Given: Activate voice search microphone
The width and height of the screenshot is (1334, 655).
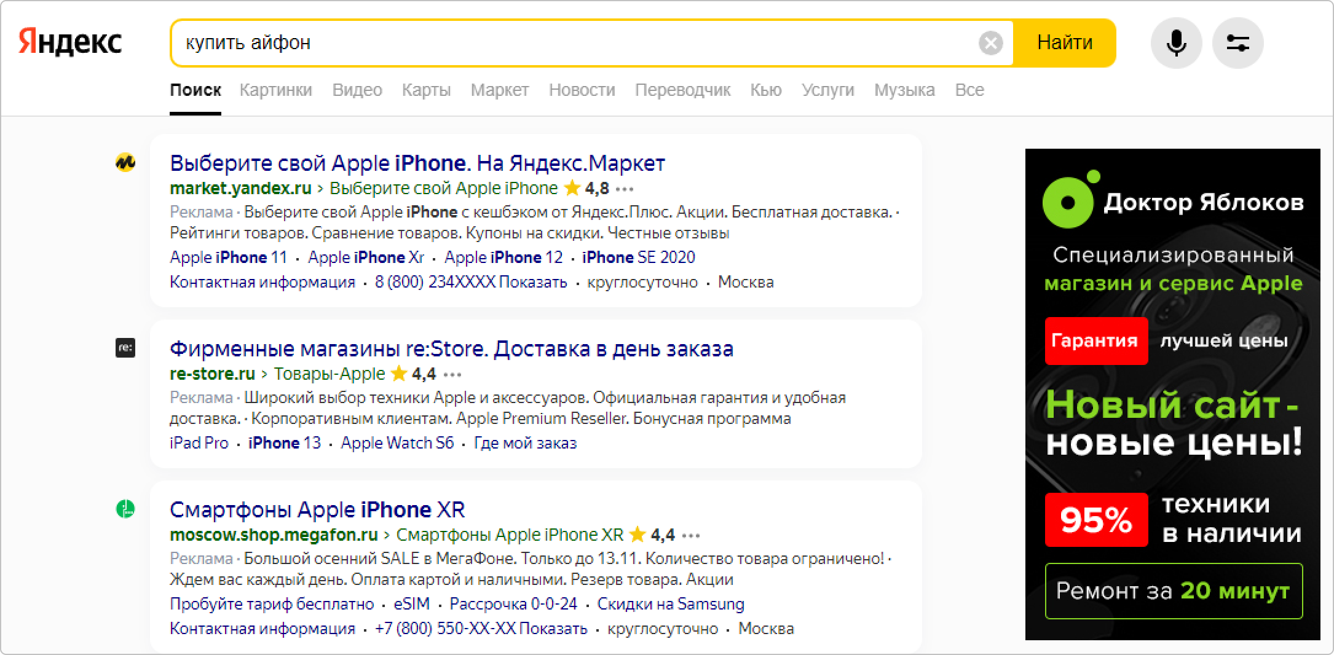Looking at the screenshot, I should point(1176,43).
